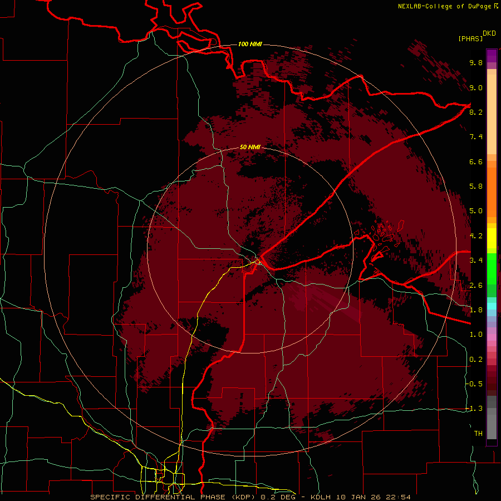Select the 3.4 value on the color scale
Screen dimensions: 501x501
pyautogui.click(x=476, y=261)
